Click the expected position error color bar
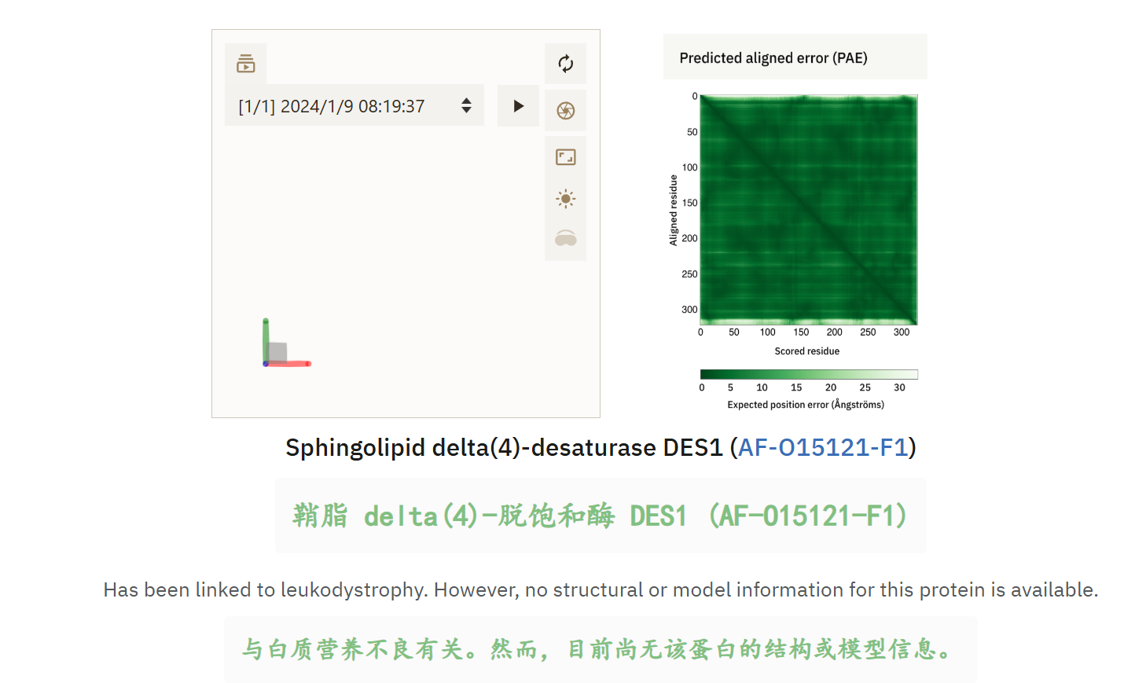 [809, 374]
